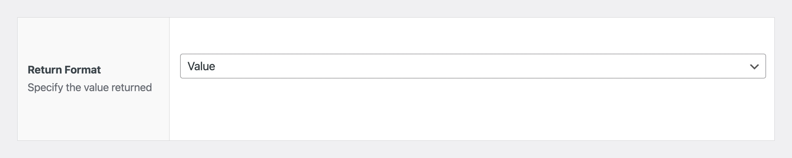
Task: Click the 'Value' text in the dropdown
Action: click(201, 66)
